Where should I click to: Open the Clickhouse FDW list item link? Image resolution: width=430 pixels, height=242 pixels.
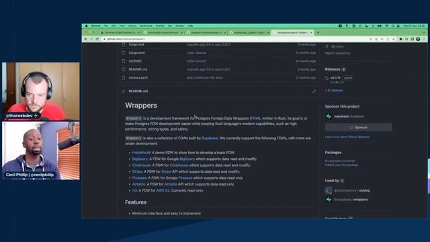141,165
